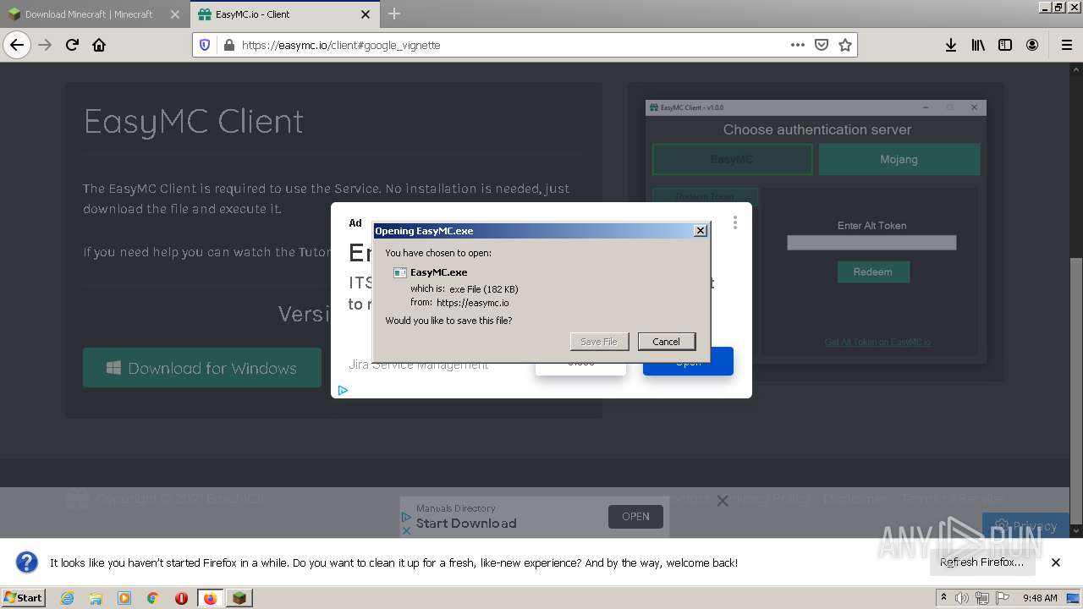
Task: Click the AdChoices icon in vignette ad
Action: coord(343,390)
